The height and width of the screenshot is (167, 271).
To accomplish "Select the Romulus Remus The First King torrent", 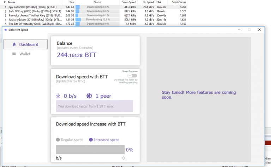I will [94, 16].
